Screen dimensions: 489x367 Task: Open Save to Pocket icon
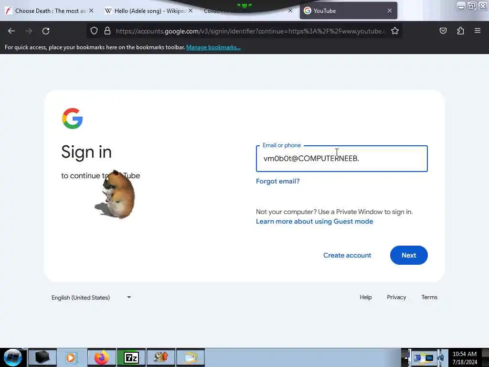pyautogui.click(x=443, y=31)
